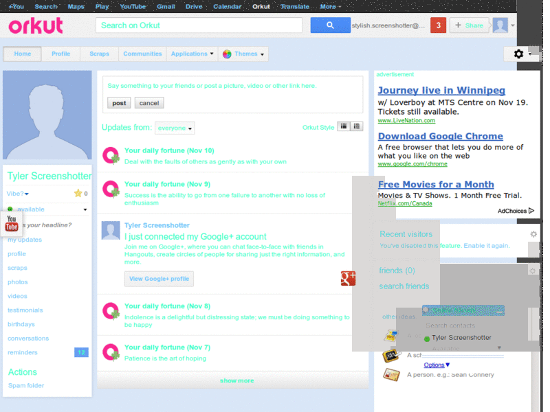Open the red notifications counter showing 3
Screen dimensions: 550x412
(438, 25)
